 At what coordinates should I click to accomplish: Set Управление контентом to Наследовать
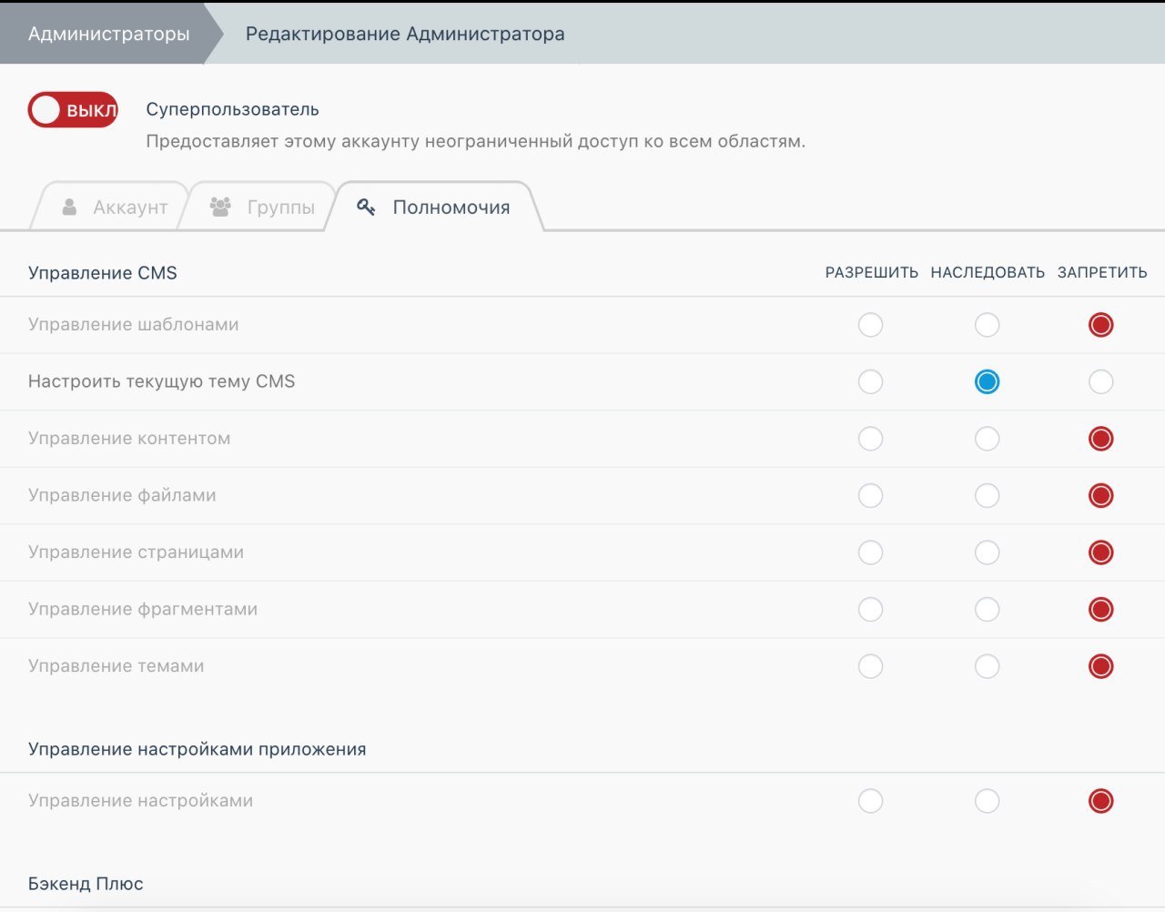tap(987, 439)
